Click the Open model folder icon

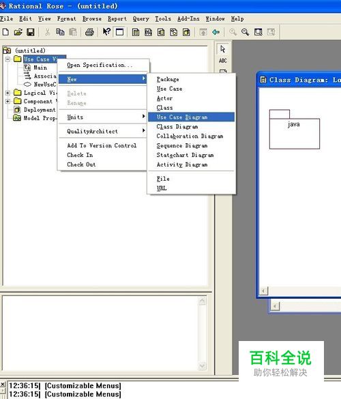[x=18, y=32]
